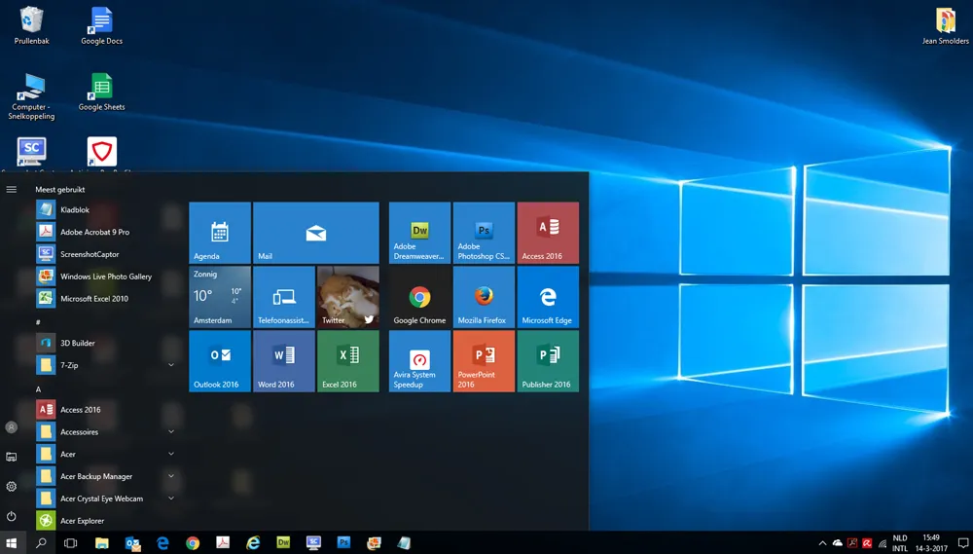Select the Jean Smolders desktop folder
The image size is (973, 554).
pyautogui.click(x=946, y=25)
